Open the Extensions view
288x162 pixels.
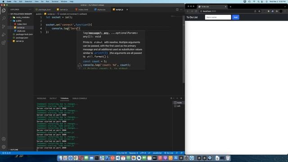point(4,43)
